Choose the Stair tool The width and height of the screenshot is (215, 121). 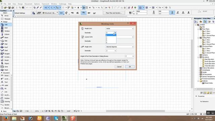[6, 44]
